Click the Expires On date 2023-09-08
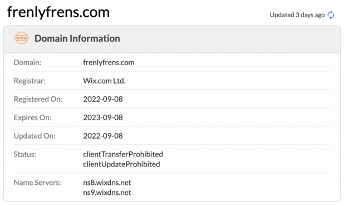The width and height of the screenshot is (344, 206). pyautogui.click(x=103, y=117)
